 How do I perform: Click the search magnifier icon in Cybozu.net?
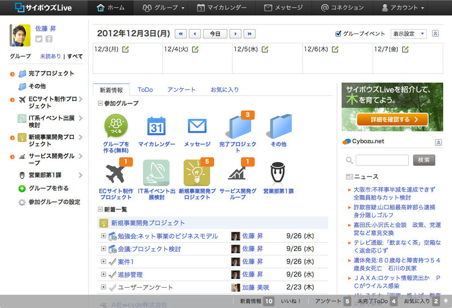pyautogui.click(x=349, y=160)
